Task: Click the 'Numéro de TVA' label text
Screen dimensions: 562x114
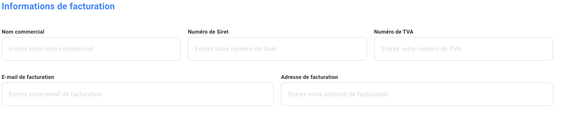Action: pos(393,32)
